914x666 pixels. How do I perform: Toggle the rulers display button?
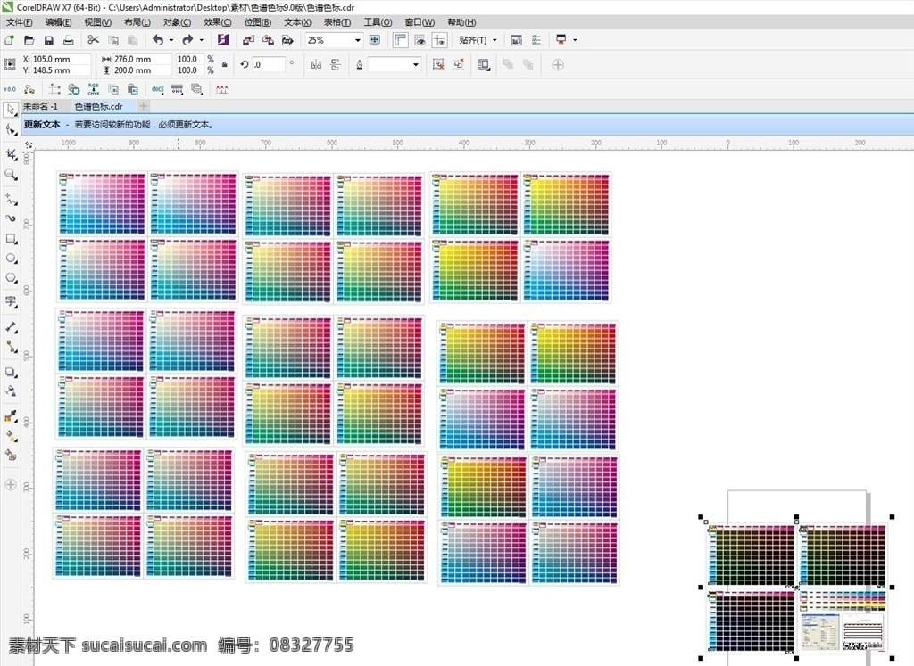click(400, 40)
